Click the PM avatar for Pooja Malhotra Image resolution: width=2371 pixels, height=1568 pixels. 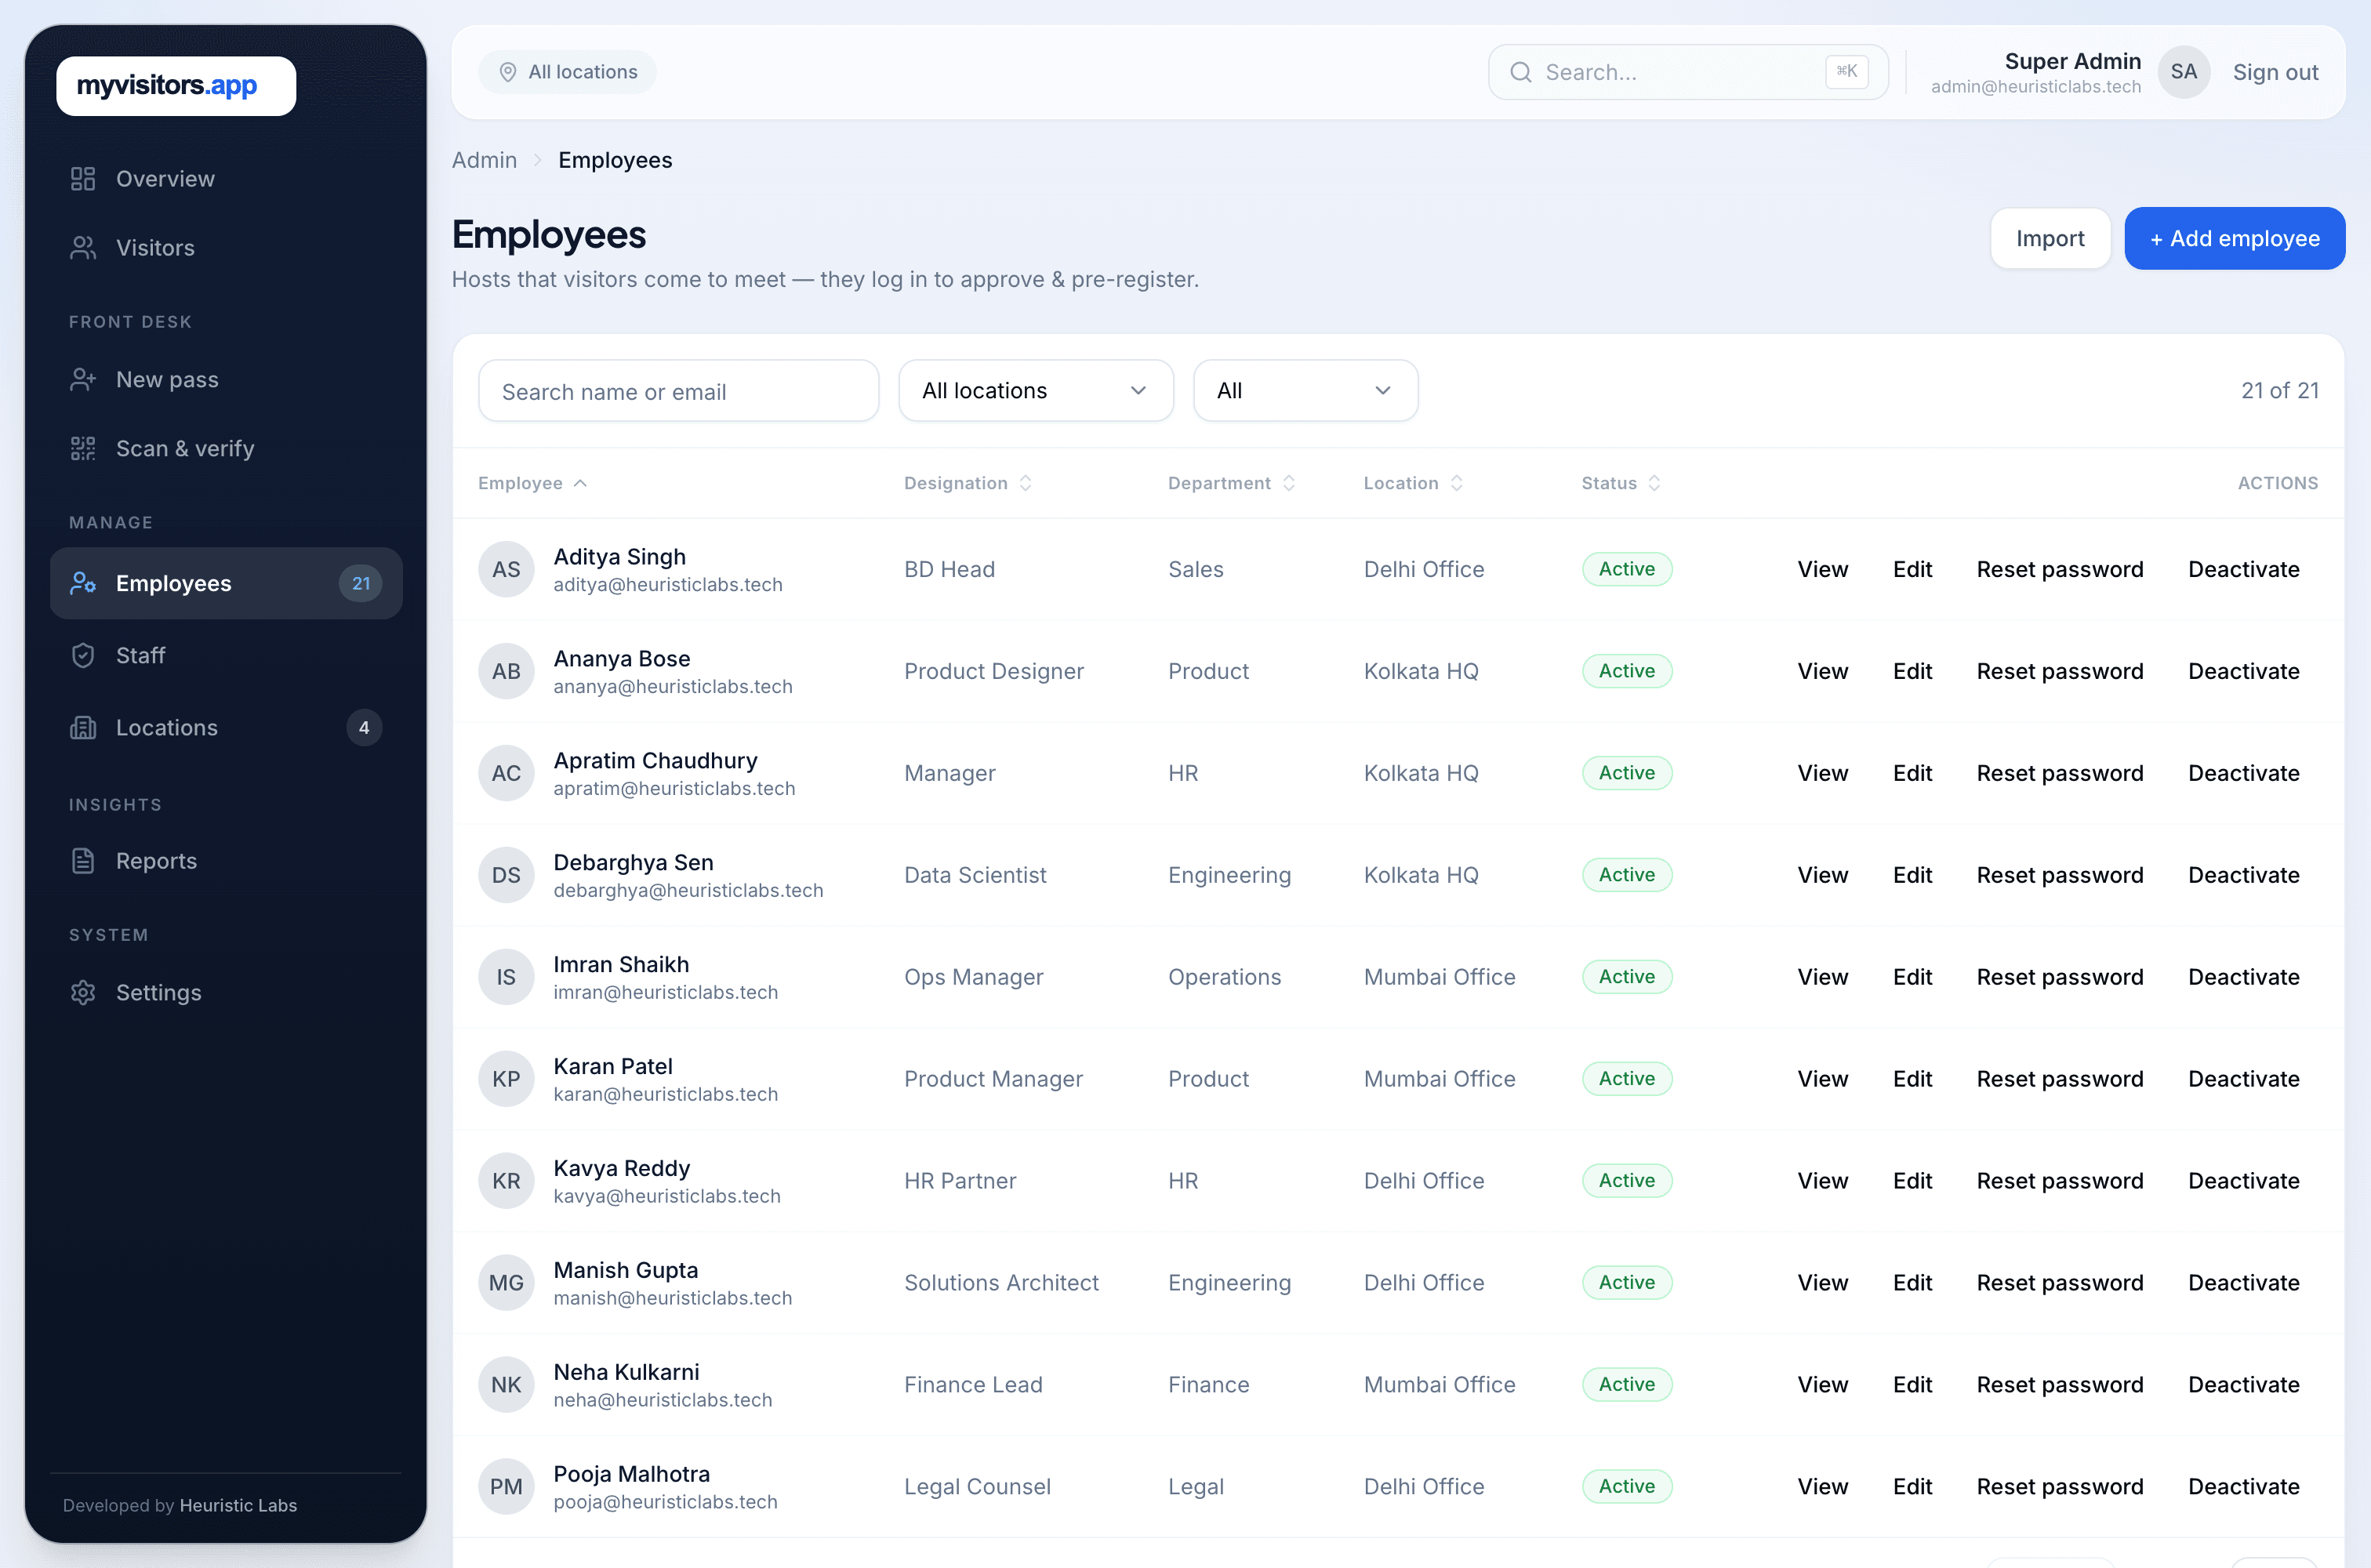click(x=506, y=1487)
